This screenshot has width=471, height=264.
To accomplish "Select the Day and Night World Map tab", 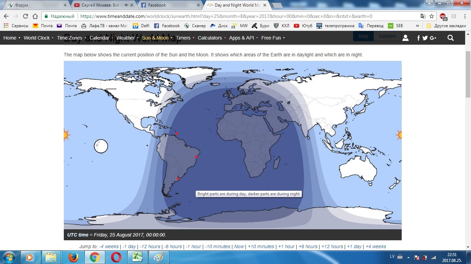I will [237, 5].
